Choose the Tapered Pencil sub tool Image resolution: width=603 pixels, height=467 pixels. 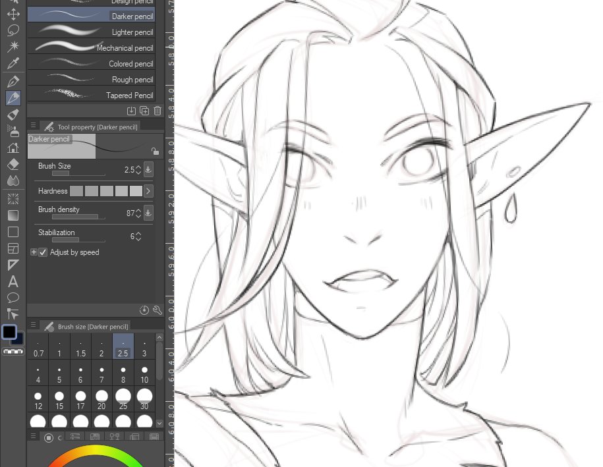point(91,95)
